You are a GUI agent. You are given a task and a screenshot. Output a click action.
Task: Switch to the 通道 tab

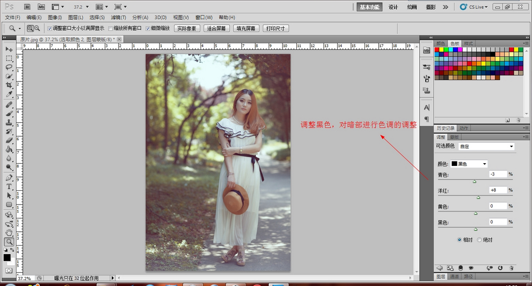point(454,276)
